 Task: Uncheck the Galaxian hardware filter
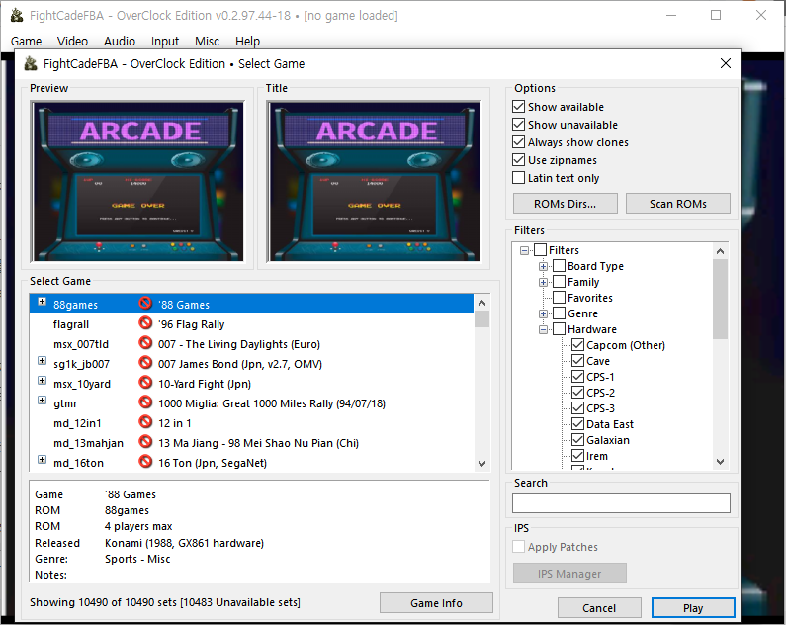click(578, 440)
